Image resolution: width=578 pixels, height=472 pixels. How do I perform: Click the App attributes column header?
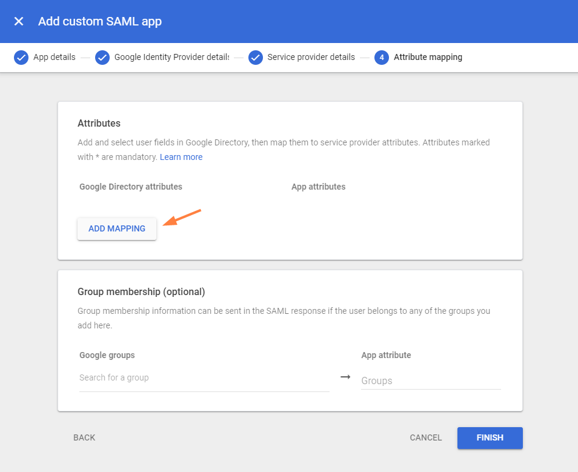click(x=318, y=187)
